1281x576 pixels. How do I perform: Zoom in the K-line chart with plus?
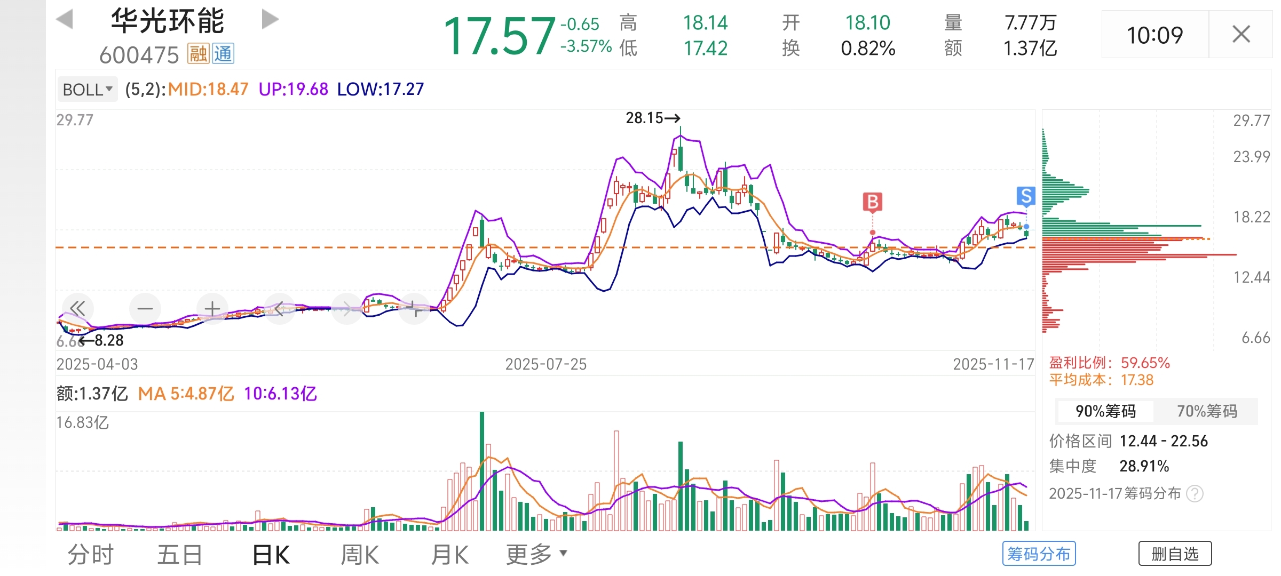(x=212, y=308)
